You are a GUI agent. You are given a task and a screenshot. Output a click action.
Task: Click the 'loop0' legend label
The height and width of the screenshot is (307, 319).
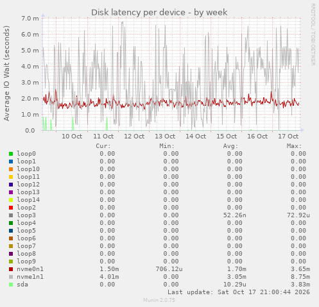tap(26, 154)
